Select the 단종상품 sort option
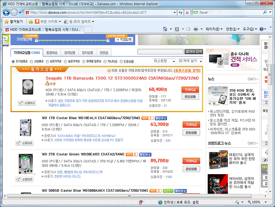Viewport: 275px width, 207px height. pyautogui.click(x=121, y=61)
